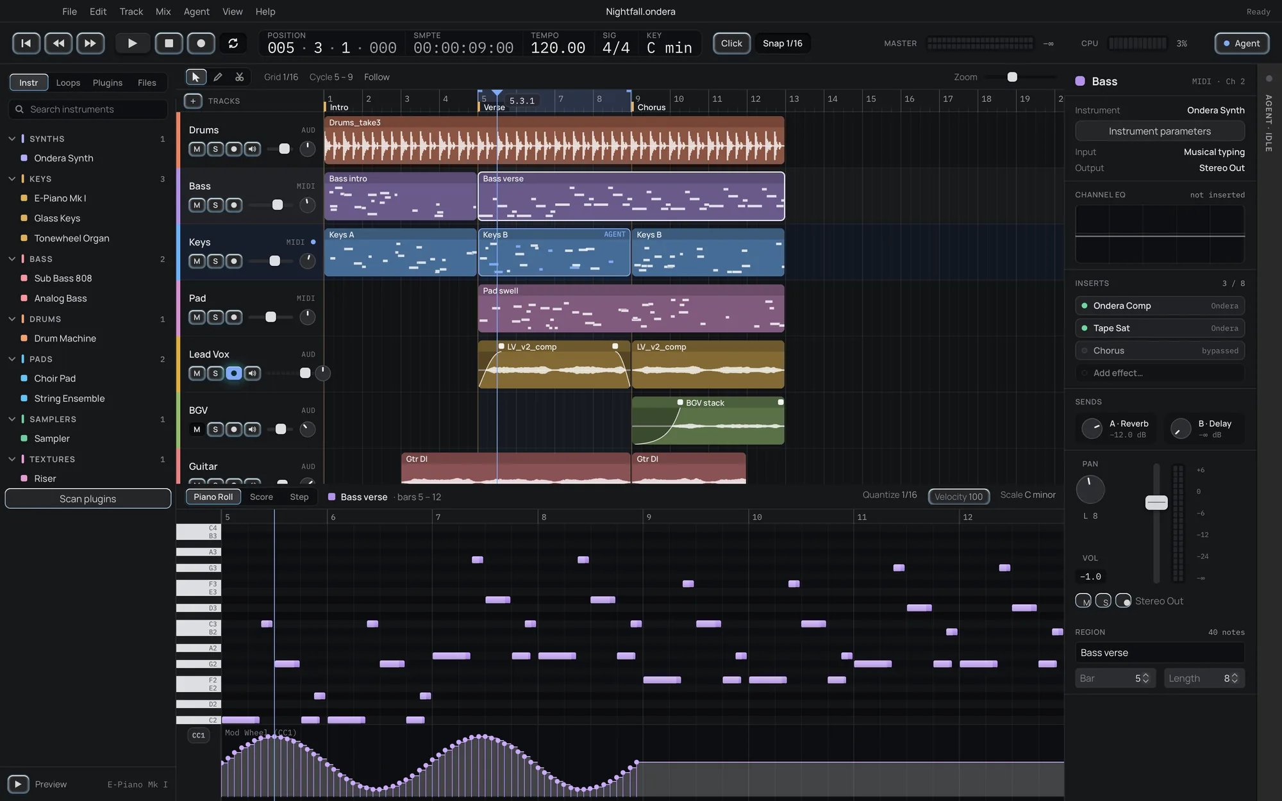Open the Mix menu
The width and height of the screenshot is (1282, 801).
[x=163, y=12]
